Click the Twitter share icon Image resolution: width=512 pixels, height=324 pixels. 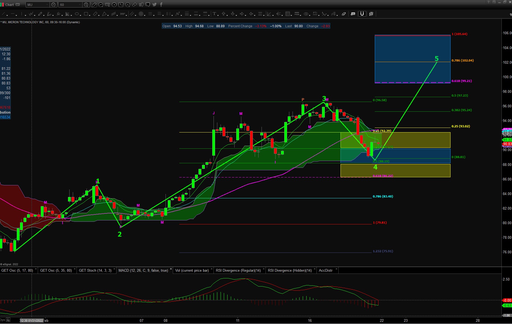(x=154, y=5)
